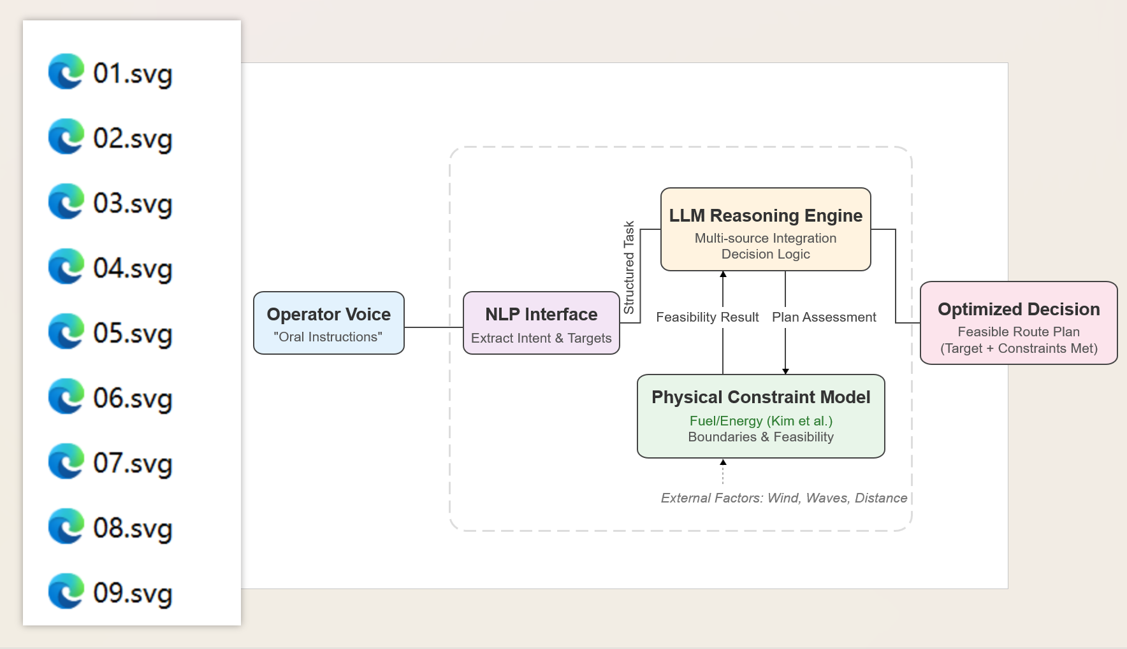This screenshot has width=1127, height=649.
Task: Click the Edge icon for 01.svg
Action: (x=66, y=72)
